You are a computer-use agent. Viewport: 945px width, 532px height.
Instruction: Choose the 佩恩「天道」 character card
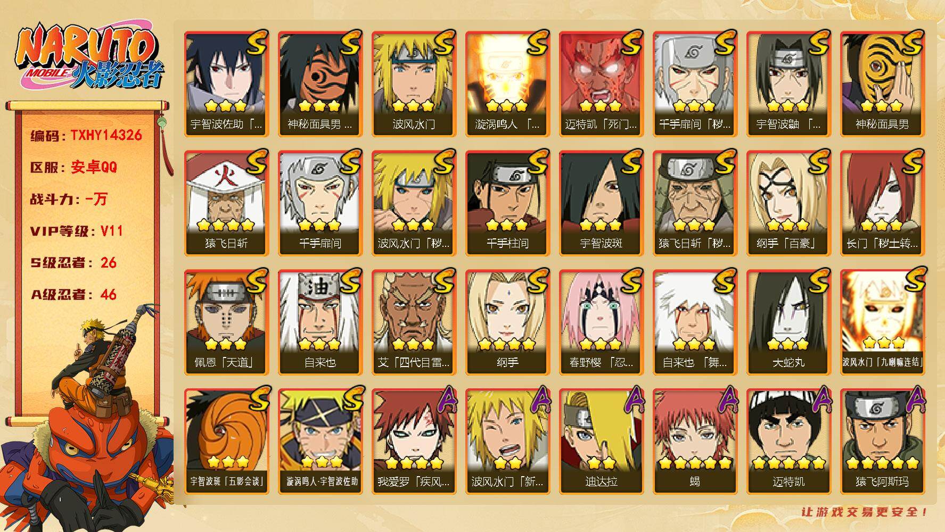pyautogui.click(x=226, y=322)
